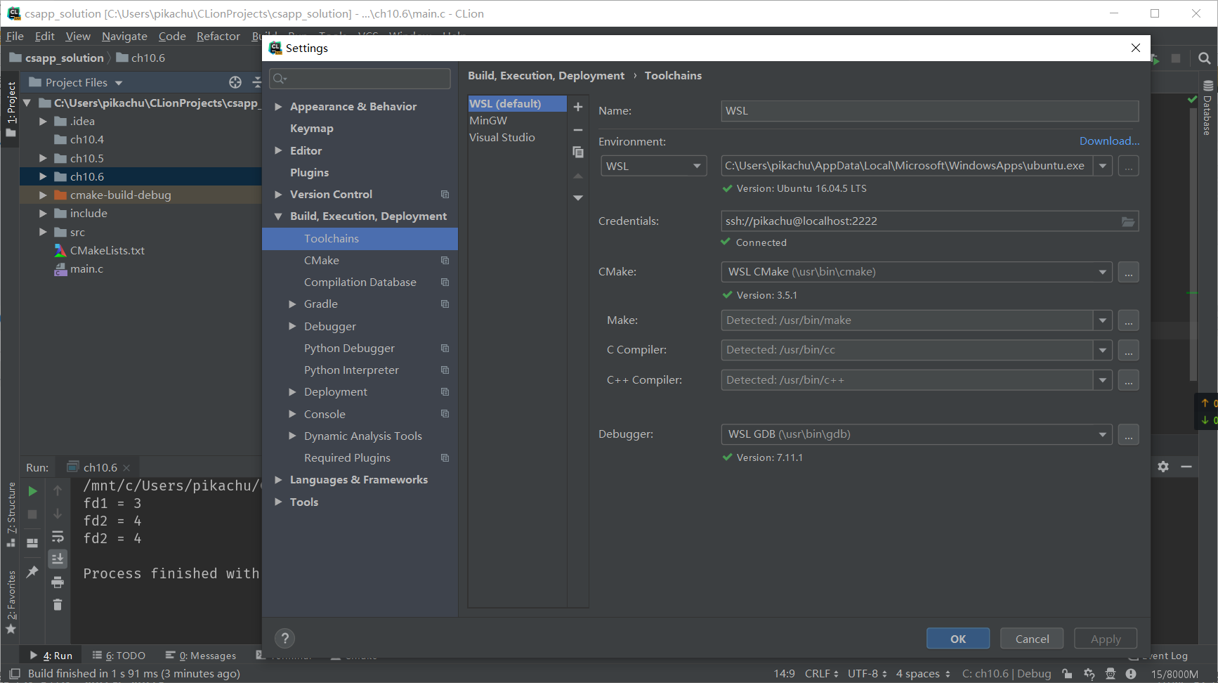This screenshot has height=683, width=1218.
Task: Select main.c in project tree
Action: 86,269
